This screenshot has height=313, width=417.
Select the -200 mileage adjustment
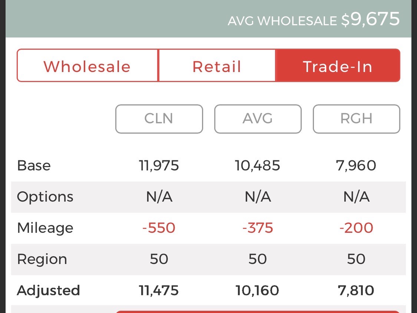[x=356, y=228]
